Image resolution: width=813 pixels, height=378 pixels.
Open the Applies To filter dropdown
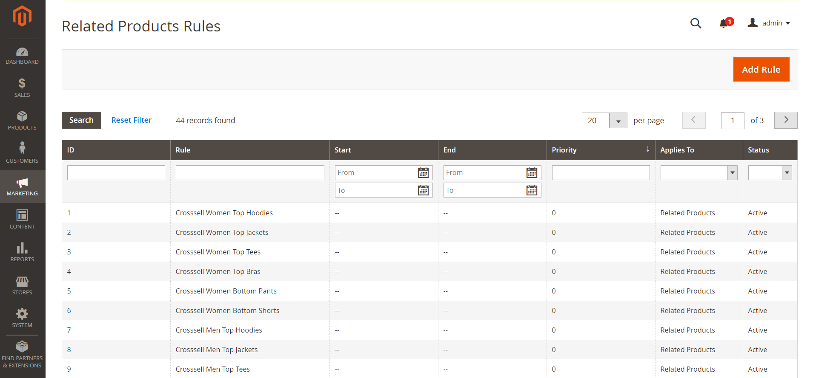[699, 173]
